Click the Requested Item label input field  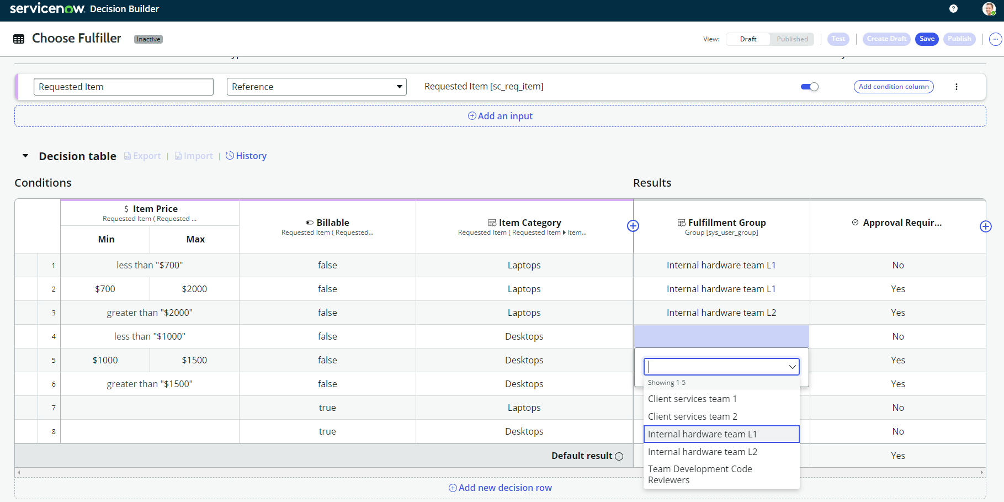click(x=123, y=87)
